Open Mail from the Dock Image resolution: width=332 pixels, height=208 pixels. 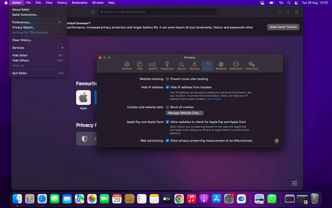[x=67, y=199]
